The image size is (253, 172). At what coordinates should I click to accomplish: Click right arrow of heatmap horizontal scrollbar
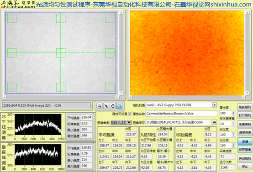point(243,97)
